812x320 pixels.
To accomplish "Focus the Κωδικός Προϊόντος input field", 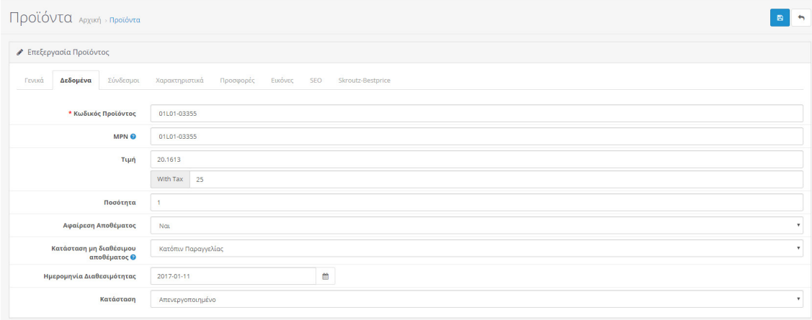I will point(476,114).
